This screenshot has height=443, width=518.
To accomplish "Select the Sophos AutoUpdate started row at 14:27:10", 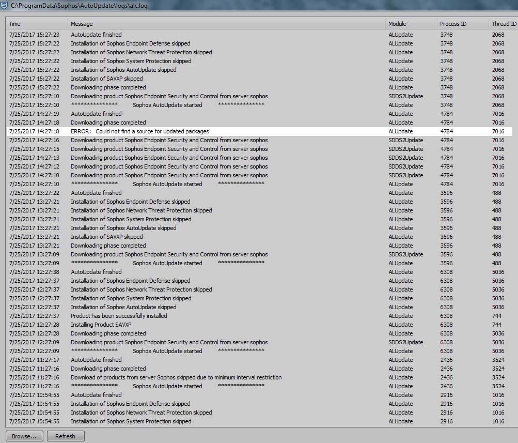I will tap(259, 184).
